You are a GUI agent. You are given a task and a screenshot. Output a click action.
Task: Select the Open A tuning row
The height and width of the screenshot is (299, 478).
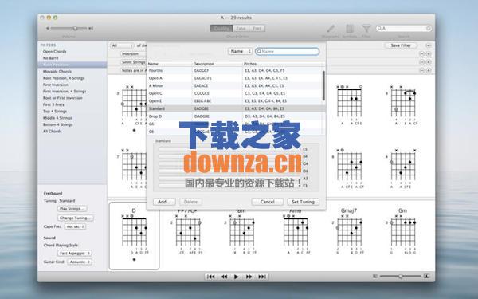pos(234,78)
